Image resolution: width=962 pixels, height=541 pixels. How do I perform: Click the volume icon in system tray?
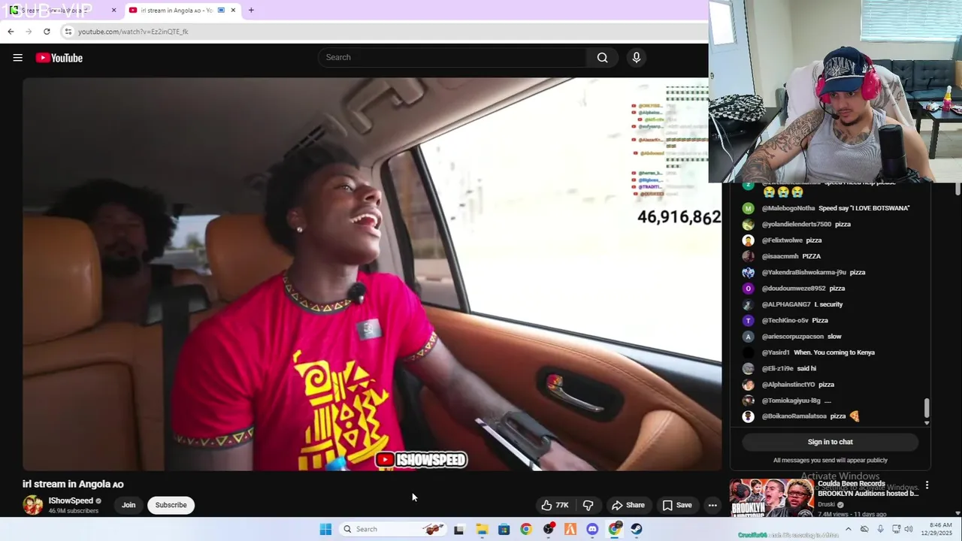pos(909,529)
